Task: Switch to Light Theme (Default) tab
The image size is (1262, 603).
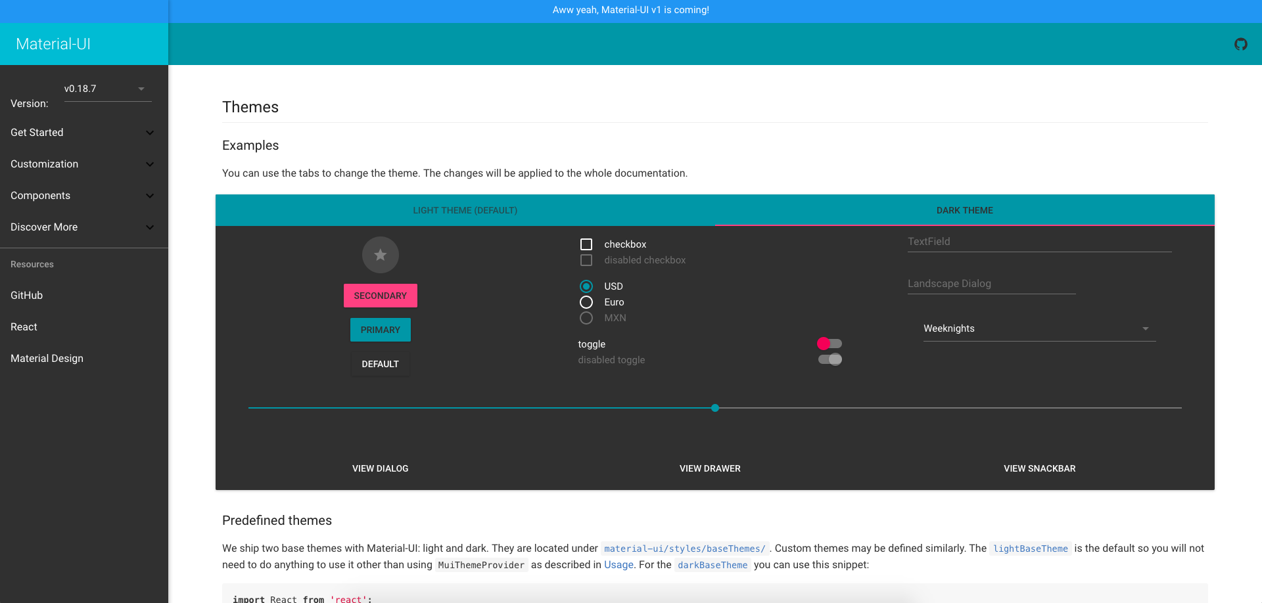Action: point(465,210)
